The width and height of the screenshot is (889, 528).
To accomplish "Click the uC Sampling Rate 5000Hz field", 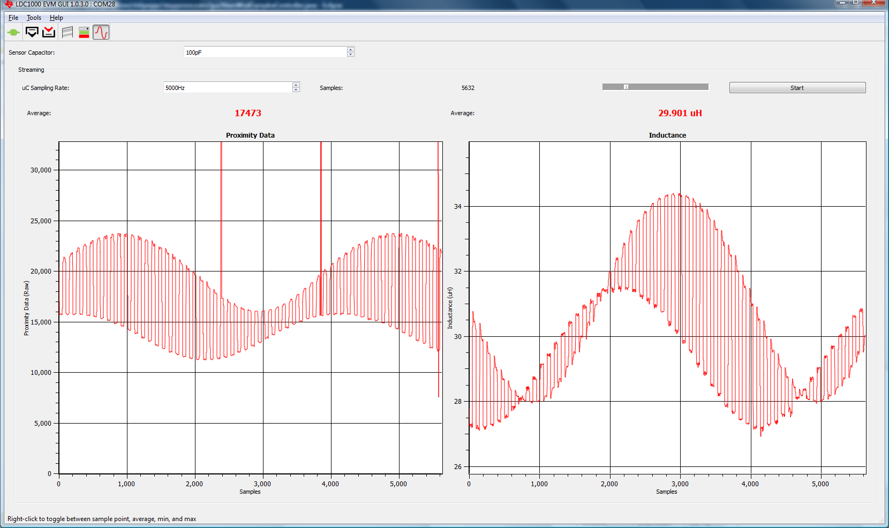I will (x=231, y=87).
